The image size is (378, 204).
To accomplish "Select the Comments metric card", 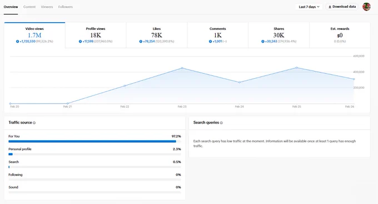I will (x=218, y=35).
